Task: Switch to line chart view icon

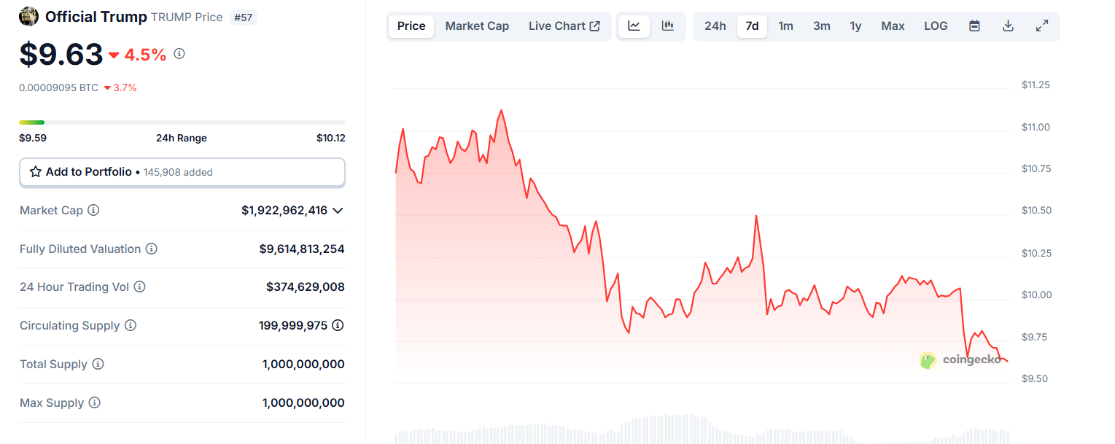Action: [634, 26]
